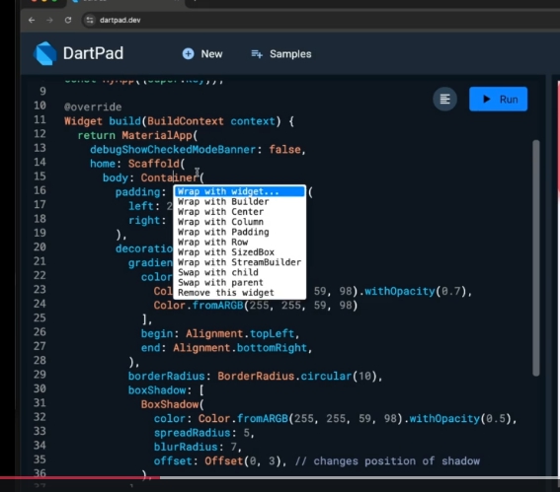The height and width of the screenshot is (492, 560).
Task: Click '@override' on line 10
Action: (93, 106)
